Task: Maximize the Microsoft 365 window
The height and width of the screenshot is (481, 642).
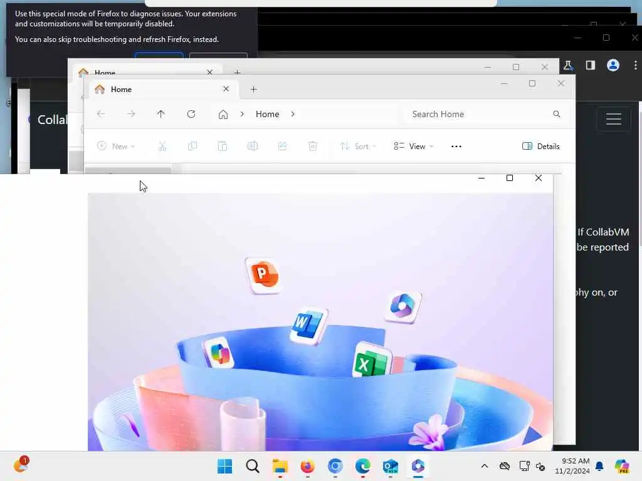Action: click(x=510, y=178)
